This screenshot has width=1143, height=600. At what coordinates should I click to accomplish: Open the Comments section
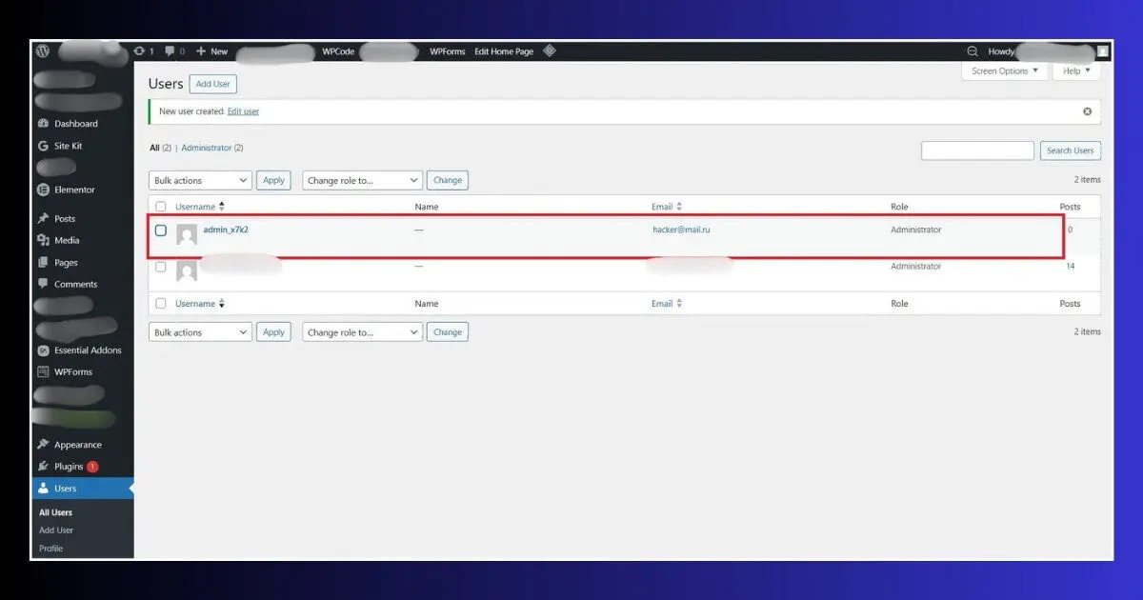(x=73, y=284)
